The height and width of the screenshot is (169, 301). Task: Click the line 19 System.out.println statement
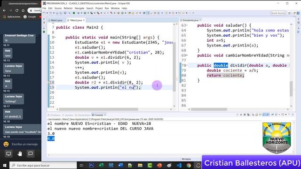[x=108, y=87]
